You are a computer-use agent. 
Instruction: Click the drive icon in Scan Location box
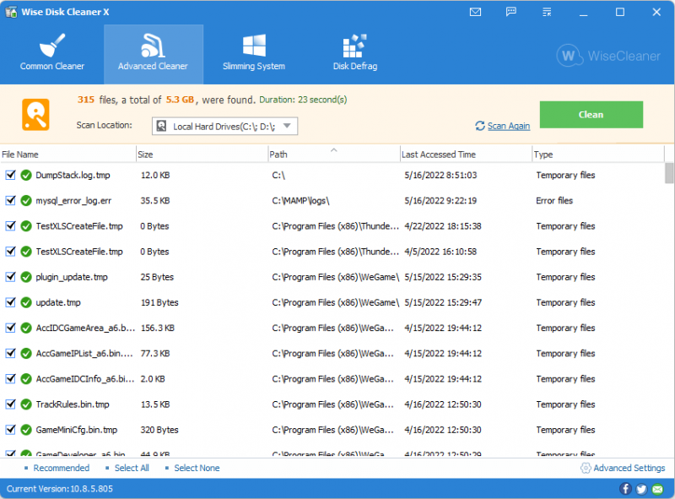tap(161, 127)
